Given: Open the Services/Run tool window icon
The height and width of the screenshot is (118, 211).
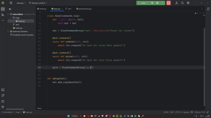Looking at the screenshot, I should [3, 95].
